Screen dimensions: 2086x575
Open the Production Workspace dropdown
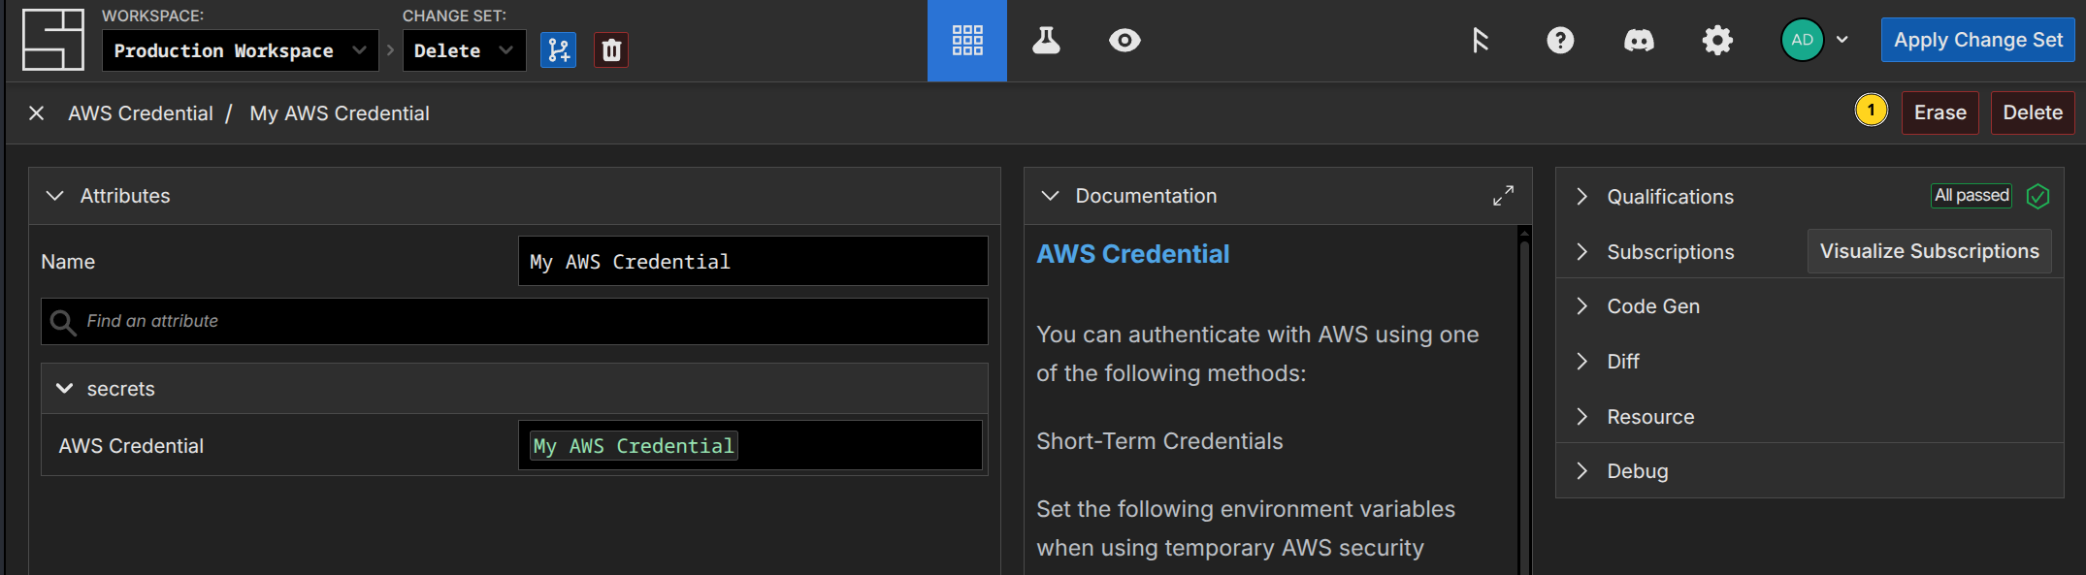pos(240,50)
